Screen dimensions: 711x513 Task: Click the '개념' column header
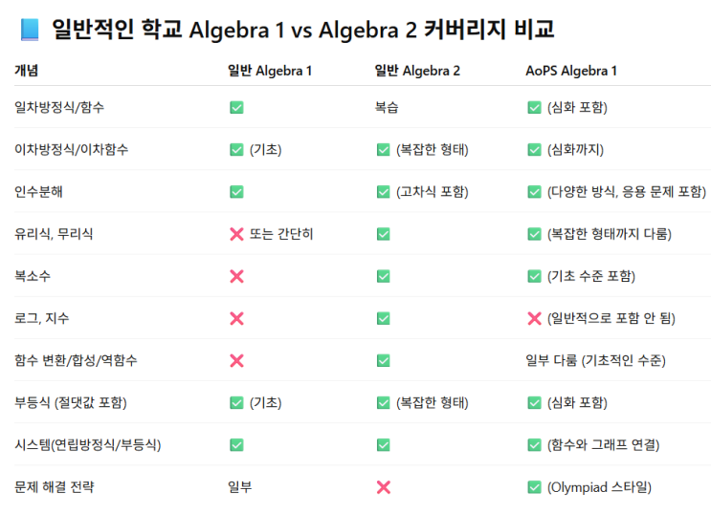(x=27, y=70)
